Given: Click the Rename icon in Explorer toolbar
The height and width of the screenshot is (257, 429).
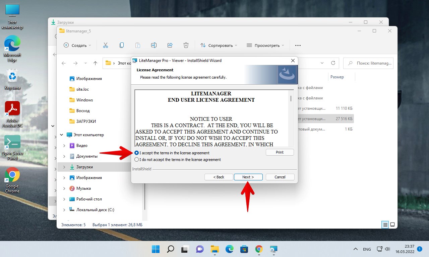Looking at the screenshot, I should pos(154,45).
